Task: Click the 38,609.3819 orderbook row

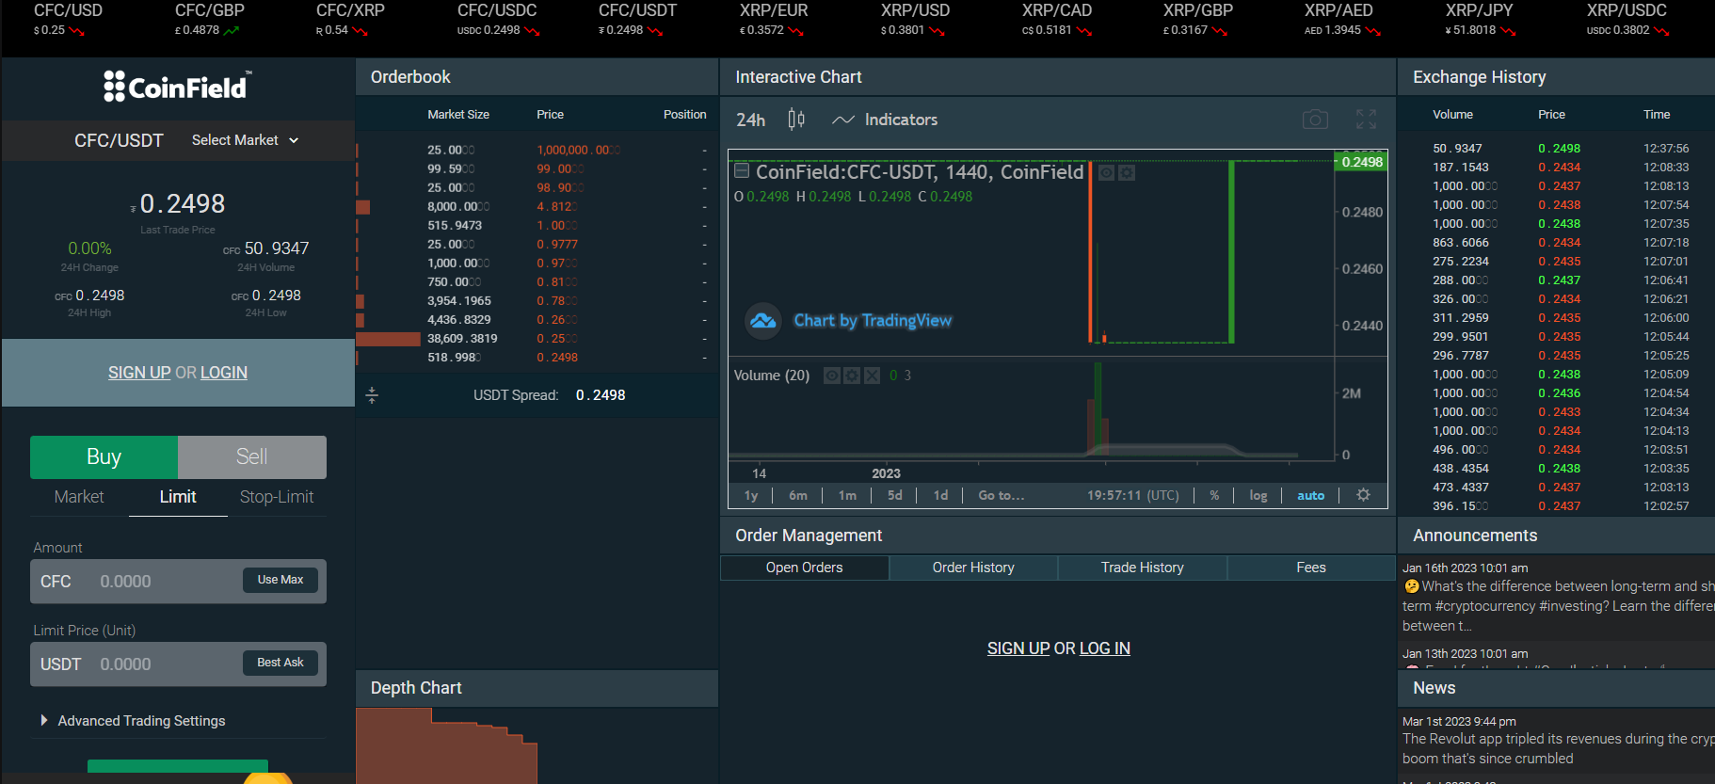Action: [x=537, y=339]
